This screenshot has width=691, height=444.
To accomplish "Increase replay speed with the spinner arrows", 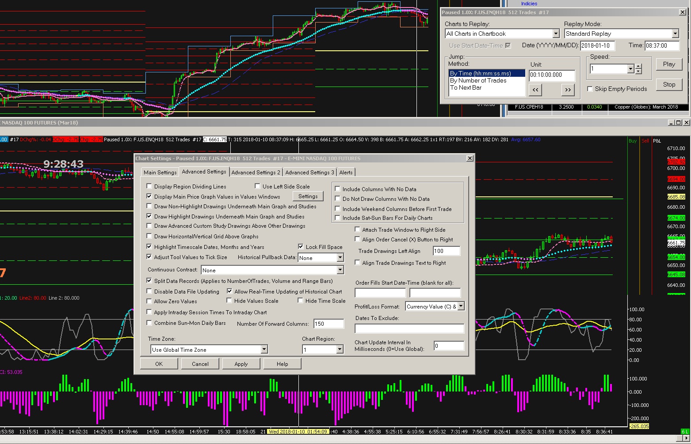I will click(638, 67).
